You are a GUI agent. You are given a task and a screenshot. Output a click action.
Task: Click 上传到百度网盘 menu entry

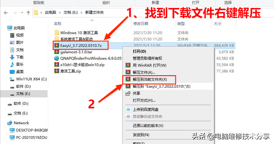pyautogui.click(x=146, y=109)
